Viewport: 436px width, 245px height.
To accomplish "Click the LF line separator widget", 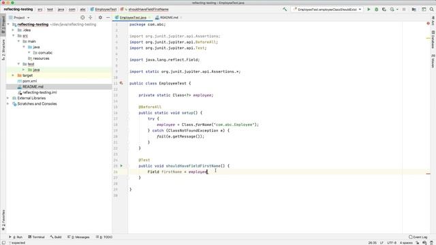I will point(381,243).
